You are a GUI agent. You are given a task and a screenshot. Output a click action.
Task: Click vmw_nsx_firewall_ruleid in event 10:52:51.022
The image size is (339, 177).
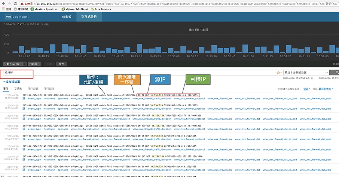click(116, 109)
